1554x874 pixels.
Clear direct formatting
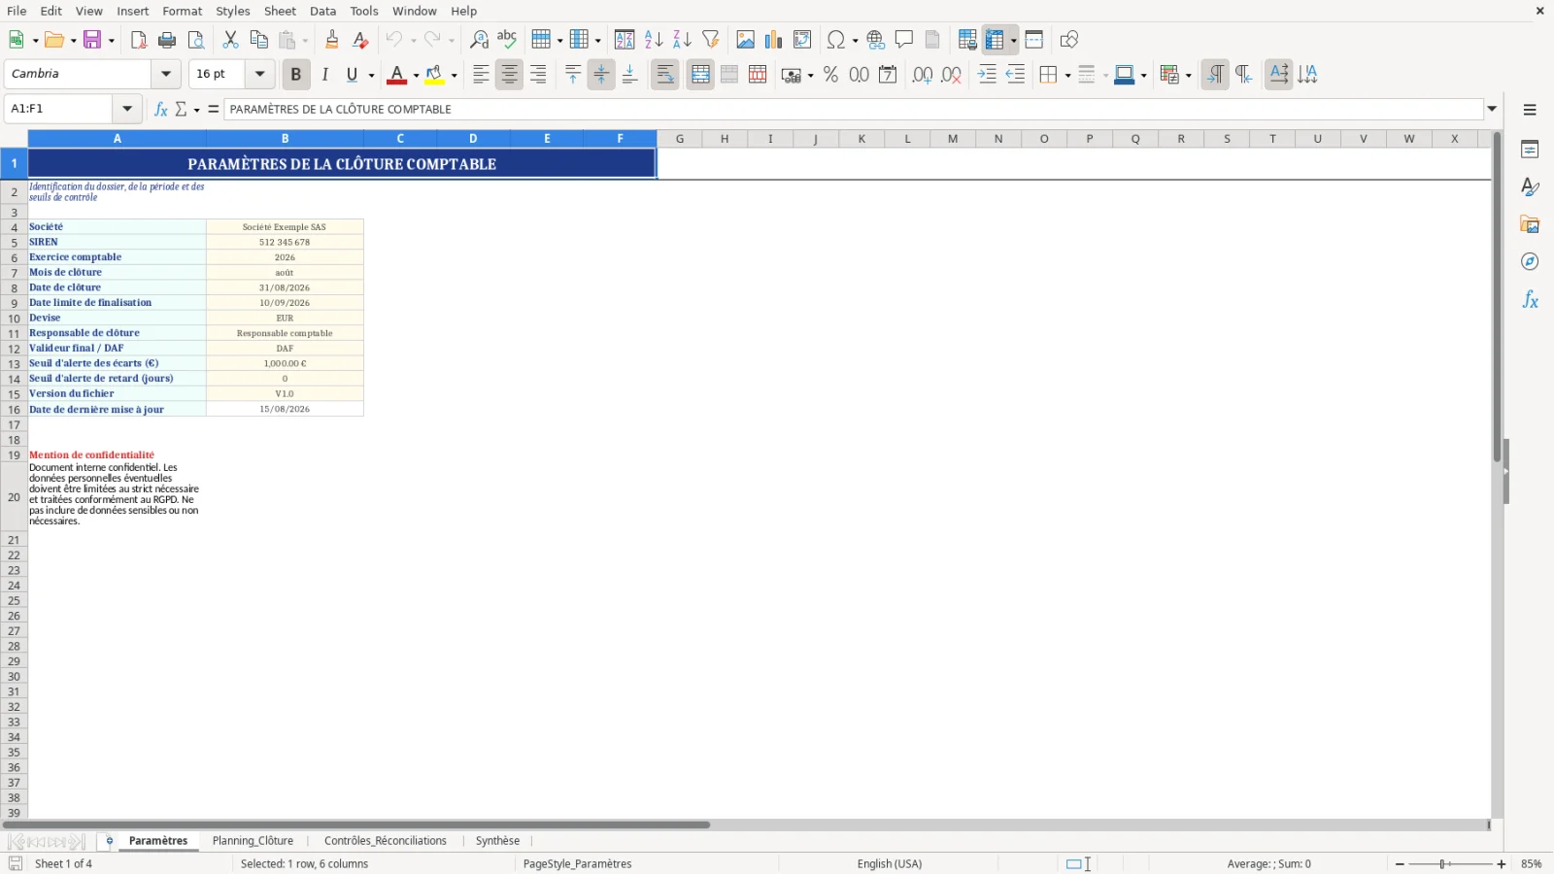pyautogui.click(x=360, y=40)
